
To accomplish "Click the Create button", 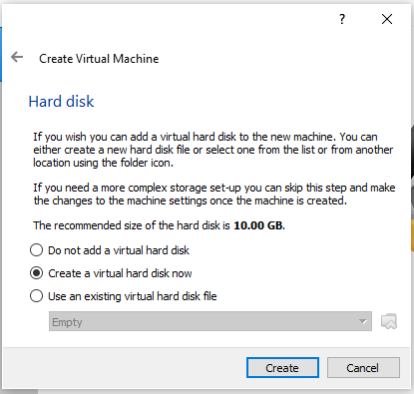I will [x=282, y=368].
